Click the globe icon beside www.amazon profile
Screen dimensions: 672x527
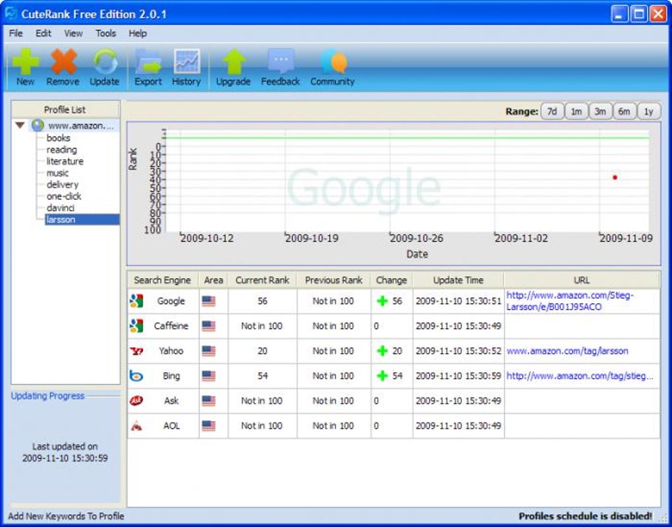pos(38,126)
